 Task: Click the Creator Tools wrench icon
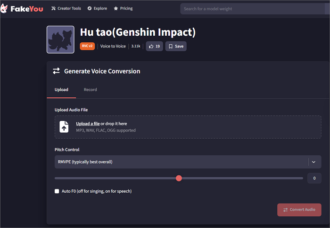click(x=53, y=8)
